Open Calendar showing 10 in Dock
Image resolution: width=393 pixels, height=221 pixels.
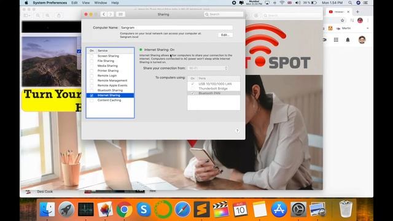point(240,209)
